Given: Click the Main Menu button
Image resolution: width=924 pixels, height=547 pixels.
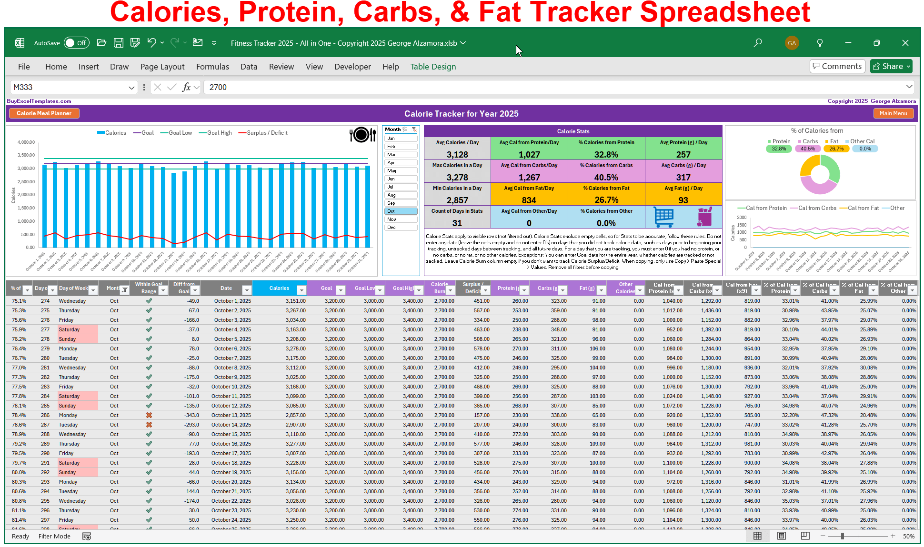Looking at the screenshot, I should click(x=894, y=113).
